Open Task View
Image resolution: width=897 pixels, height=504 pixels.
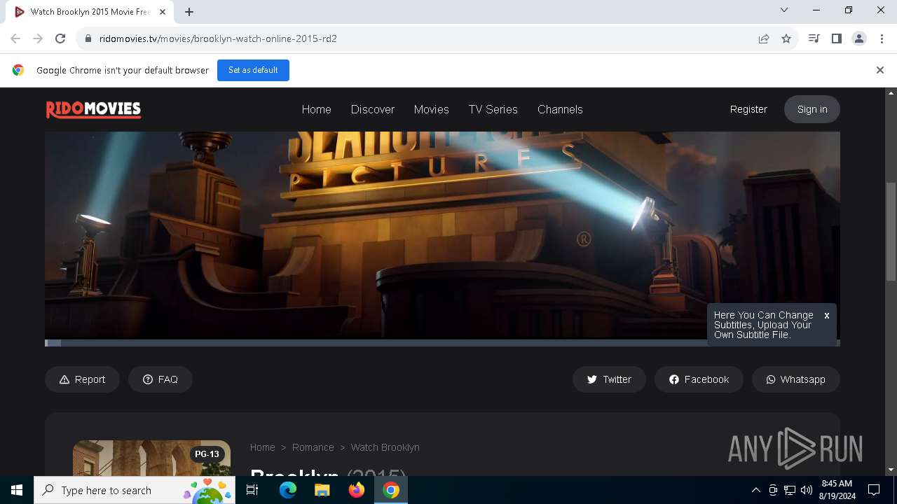point(253,490)
